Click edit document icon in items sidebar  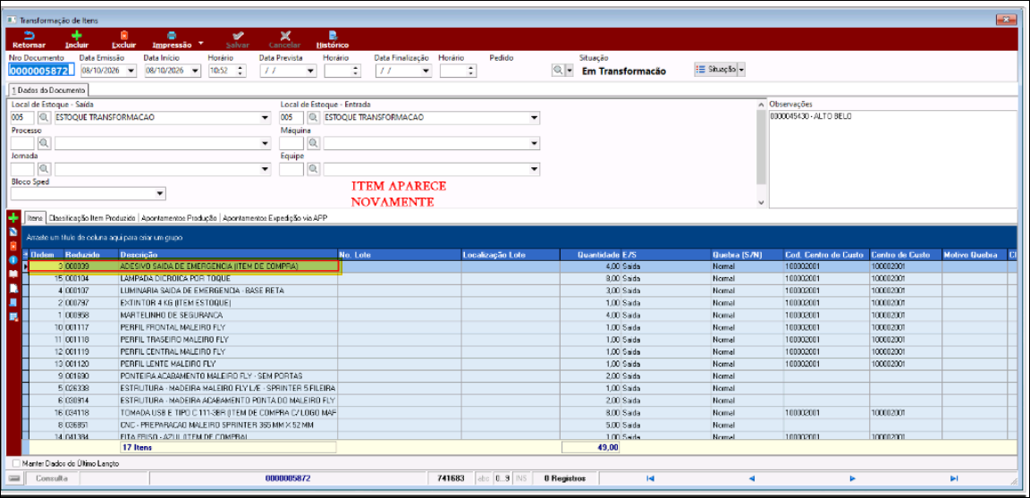13,232
